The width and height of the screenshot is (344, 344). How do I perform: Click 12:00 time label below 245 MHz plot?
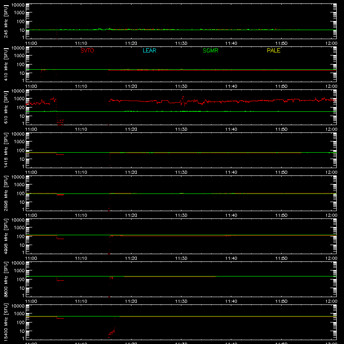331,43
